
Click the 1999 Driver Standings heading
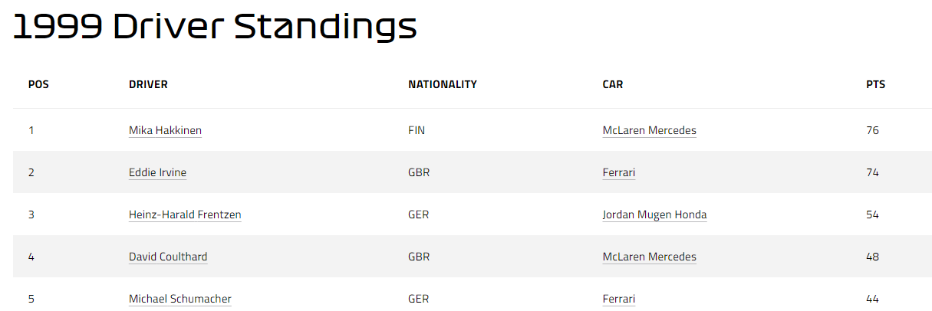point(215,27)
